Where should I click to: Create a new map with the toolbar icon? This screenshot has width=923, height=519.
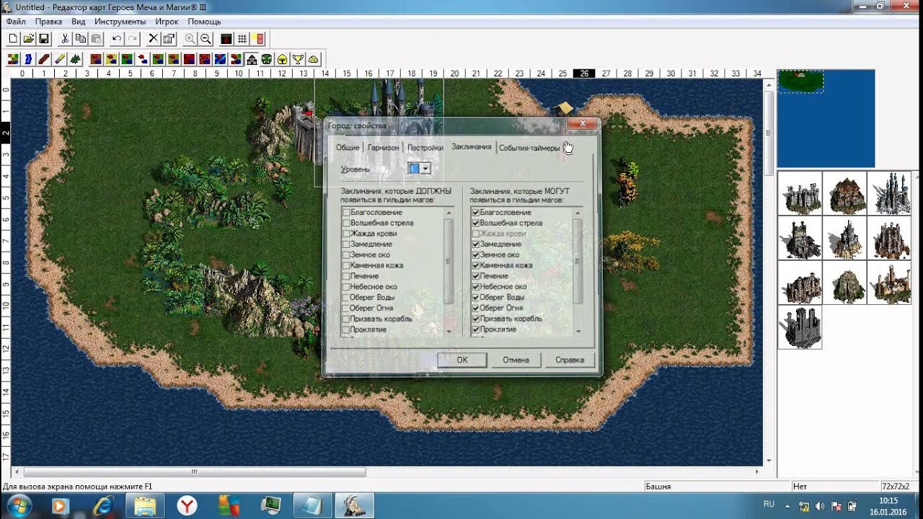coord(13,39)
